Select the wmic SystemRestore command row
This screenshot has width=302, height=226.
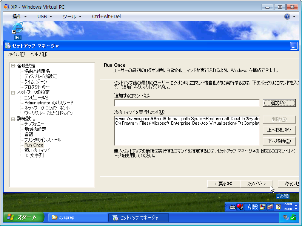click(187, 119)
